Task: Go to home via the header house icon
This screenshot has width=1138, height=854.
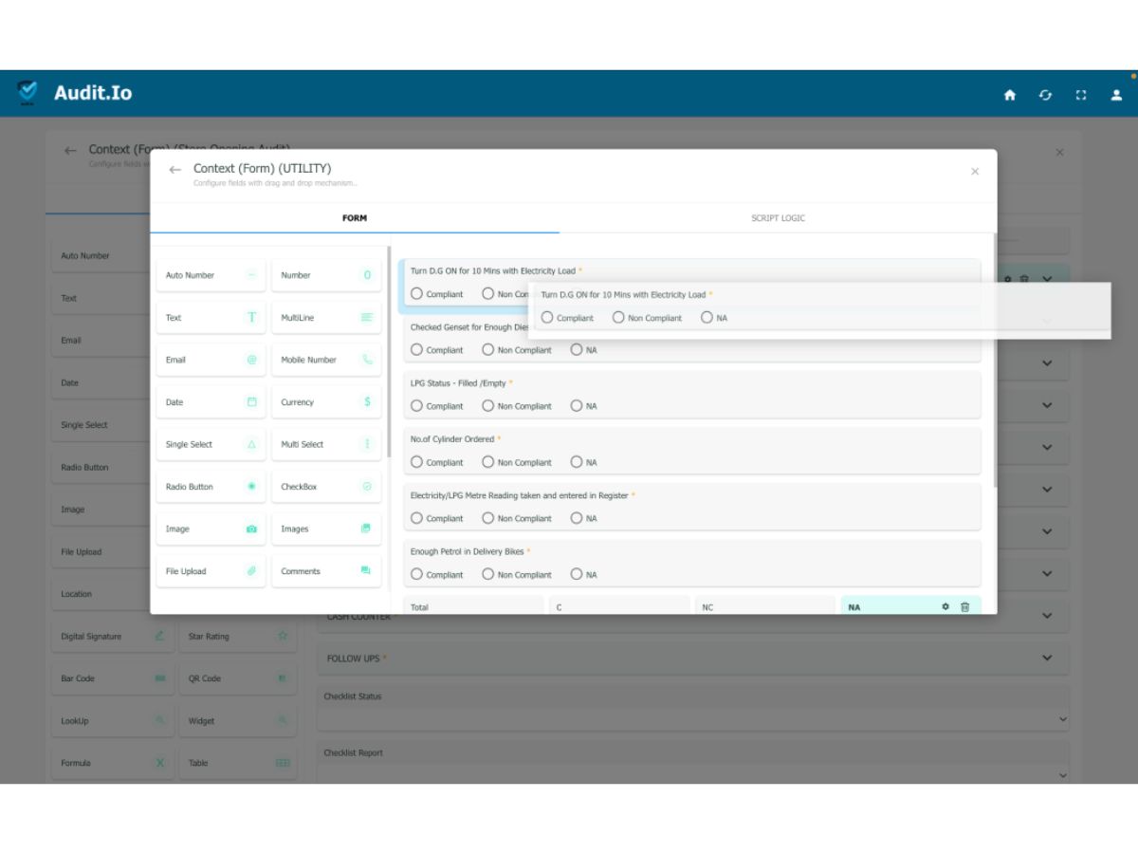Action: click(1009, 95)
